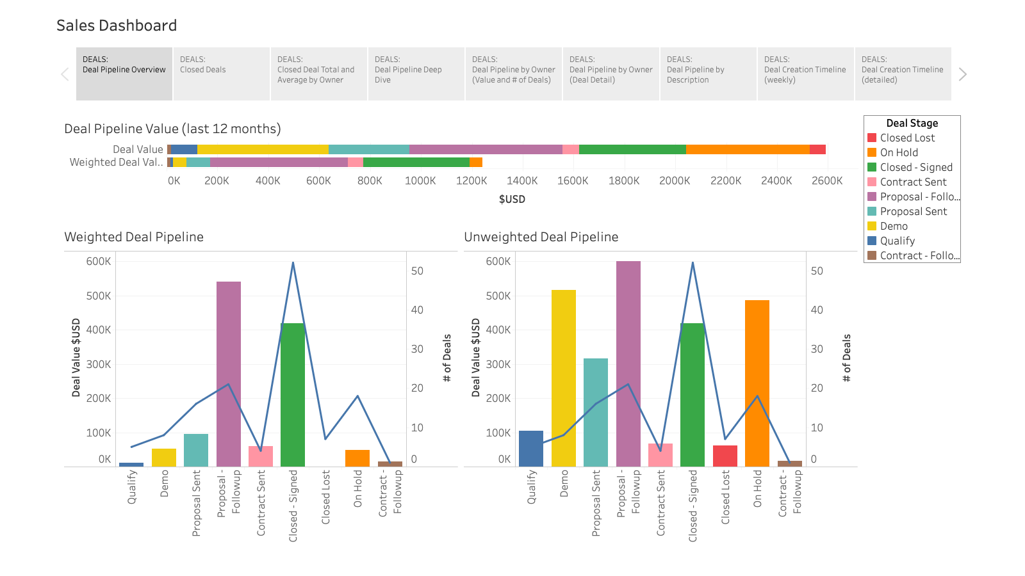The height and width of the screenshot is (576, 1025).
Task: Click the left navigation chevron
Action: [x=64, y=74]
